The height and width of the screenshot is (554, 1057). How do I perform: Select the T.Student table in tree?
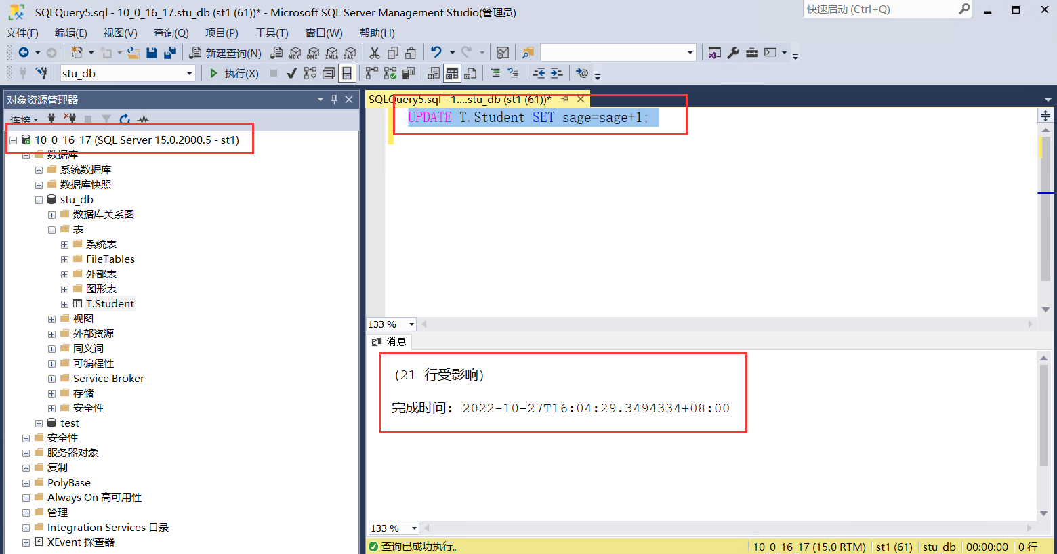[x=110, y=304]
